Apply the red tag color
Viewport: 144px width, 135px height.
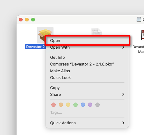[54, 105]
